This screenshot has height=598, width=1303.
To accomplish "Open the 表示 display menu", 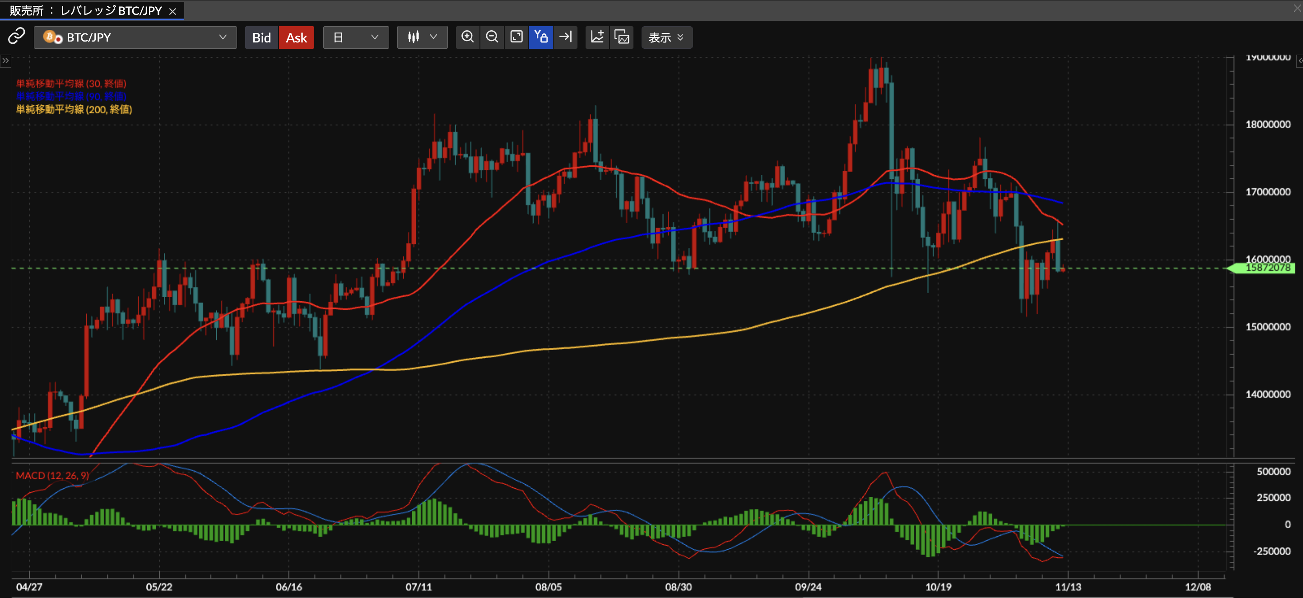I will point(666,37).
